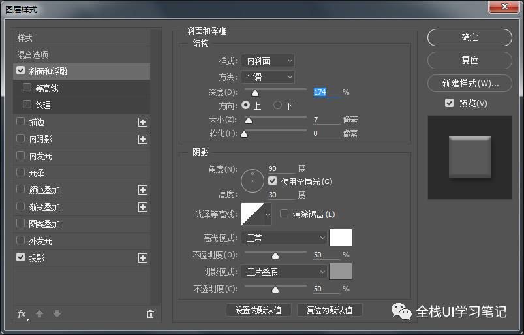524x335 pixels.
Task: Check the 图案叠加 checkbox
Action: (x=21, y=223)
